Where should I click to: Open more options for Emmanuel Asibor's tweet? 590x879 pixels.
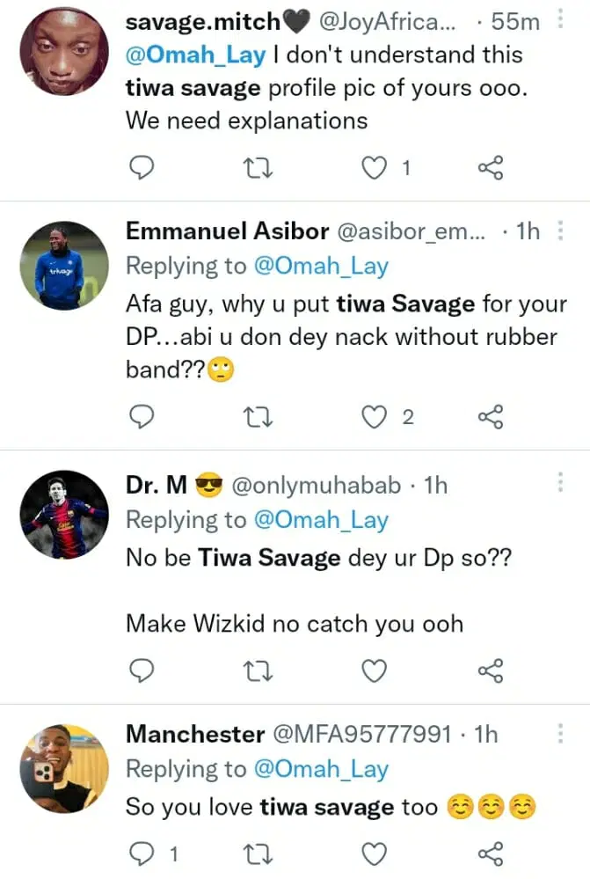560,231
